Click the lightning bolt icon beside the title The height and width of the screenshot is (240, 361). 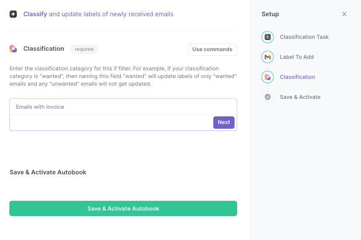pos(13,14)
